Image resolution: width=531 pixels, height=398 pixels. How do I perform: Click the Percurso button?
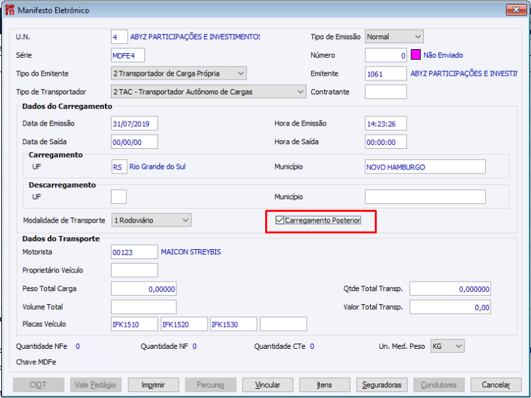(210, 385)
